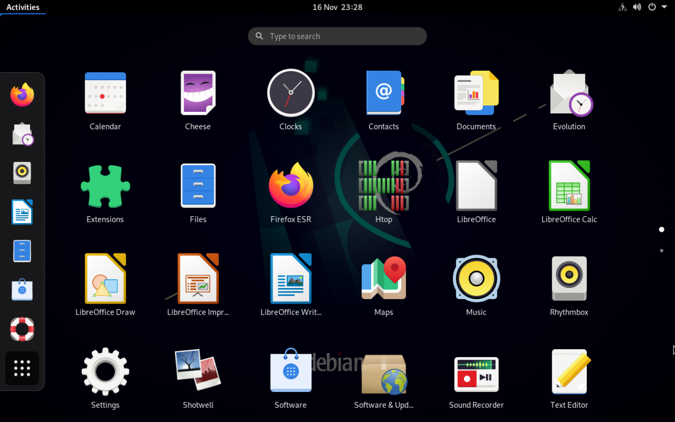The height and width of the screenshot is (422, 675).
Task: Start the GNOME Maps application
Action: point(384,278)
